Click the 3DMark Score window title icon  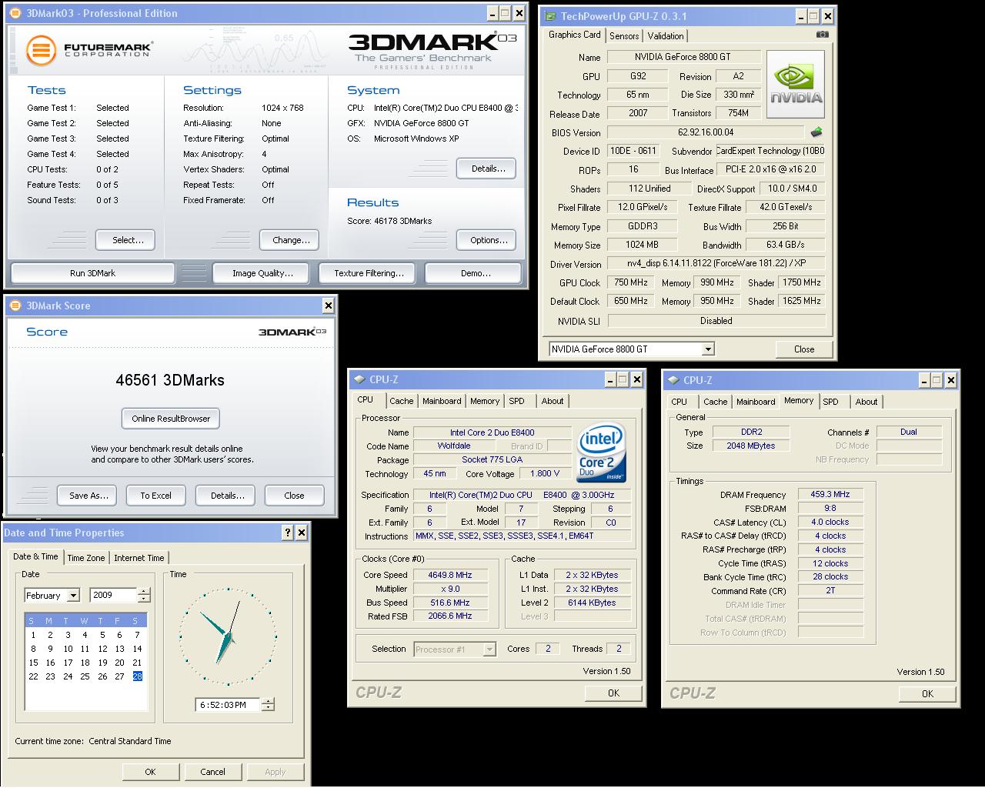tap(15, 306)
